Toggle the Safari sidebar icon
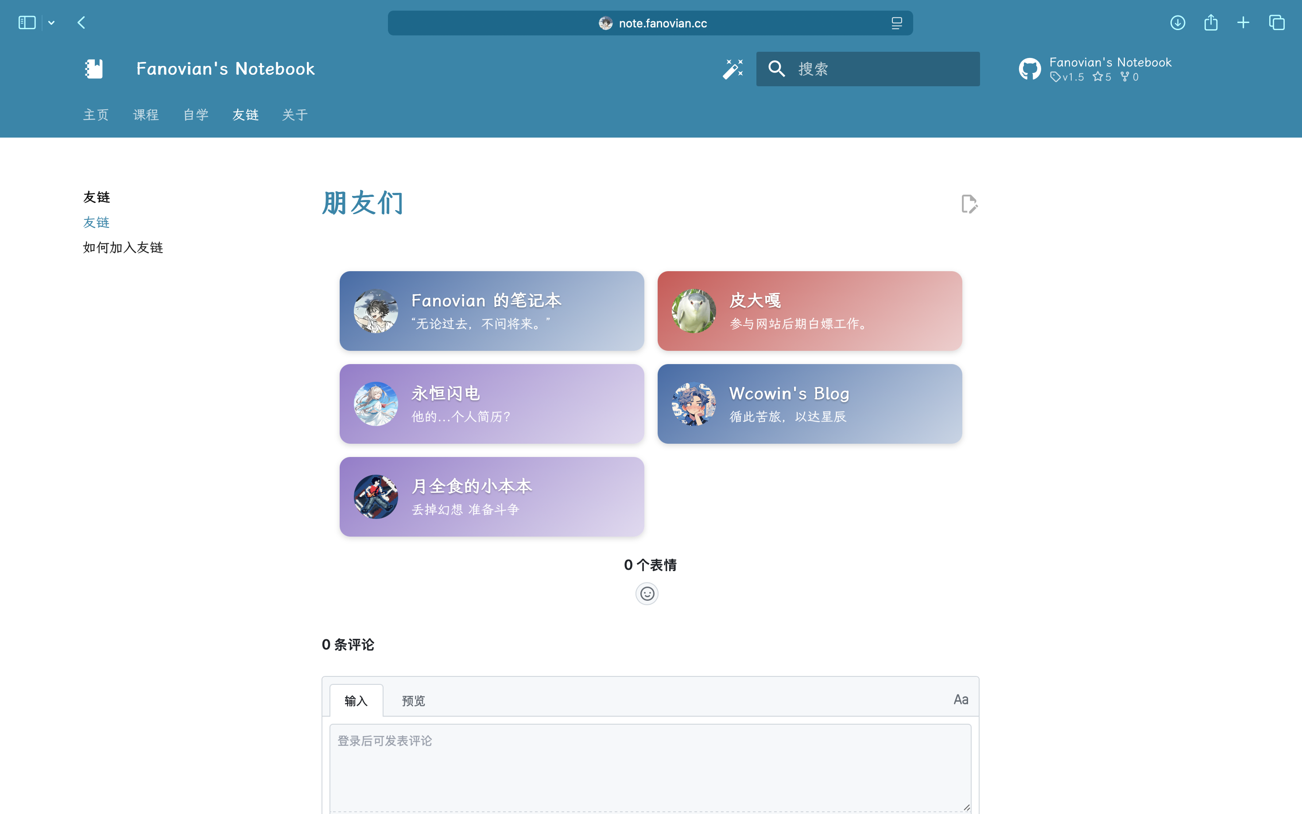1302x814 pixels. pyautogui.click(x=27, y=23)
